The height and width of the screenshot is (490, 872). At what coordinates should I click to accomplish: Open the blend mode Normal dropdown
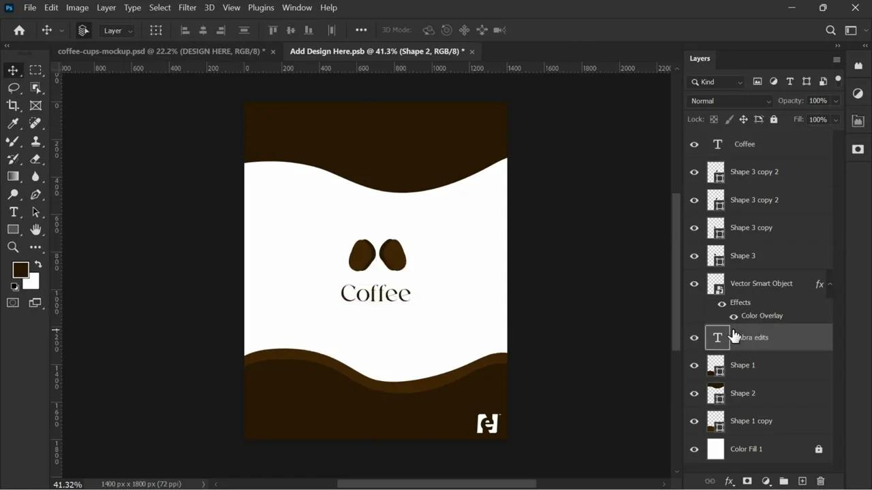730,101
